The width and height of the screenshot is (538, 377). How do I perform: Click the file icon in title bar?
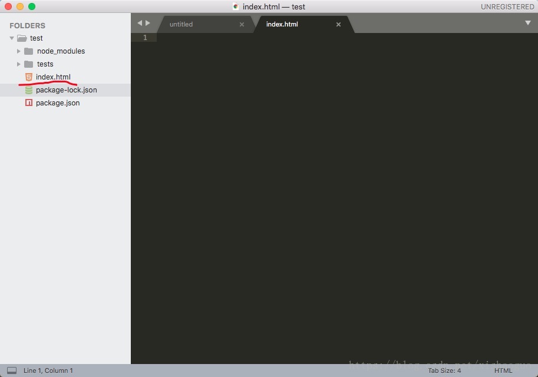click(236, 6)
